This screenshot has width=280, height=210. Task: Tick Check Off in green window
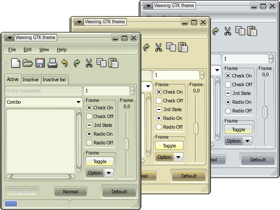tap(89, 116)
